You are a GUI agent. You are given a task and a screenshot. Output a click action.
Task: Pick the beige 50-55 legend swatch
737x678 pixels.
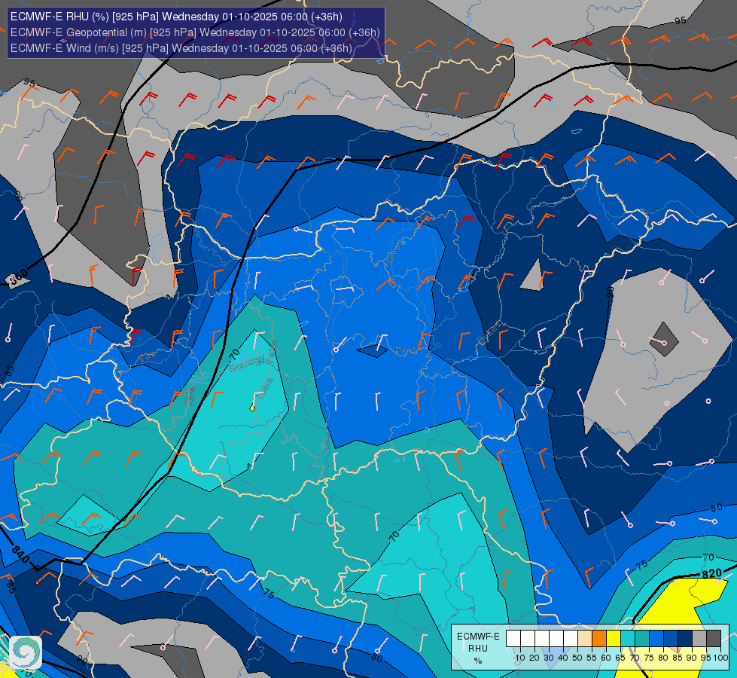pyautogui.click(x=585, y=639)
